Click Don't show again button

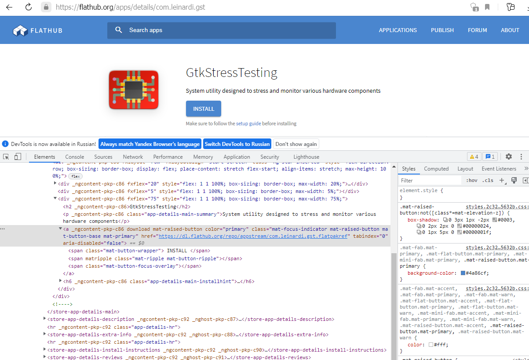point(296,144)
